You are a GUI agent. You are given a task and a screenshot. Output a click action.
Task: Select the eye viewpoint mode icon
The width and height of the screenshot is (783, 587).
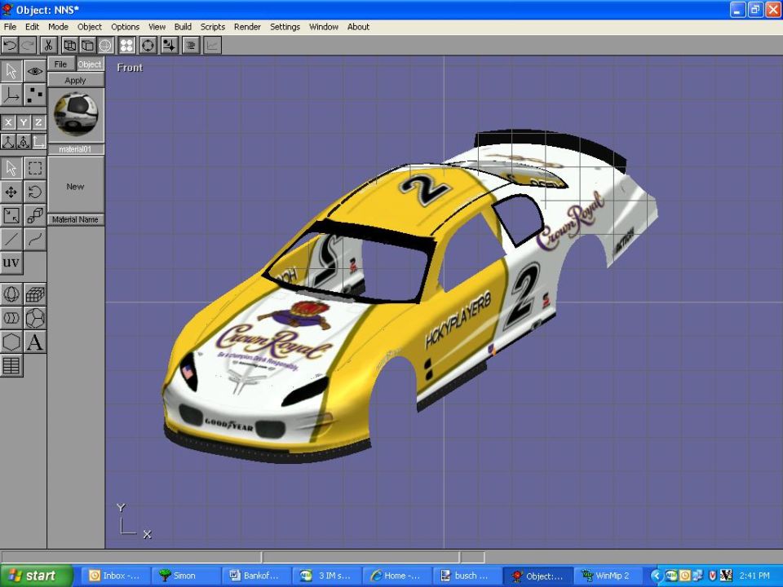tap(34, 72)
